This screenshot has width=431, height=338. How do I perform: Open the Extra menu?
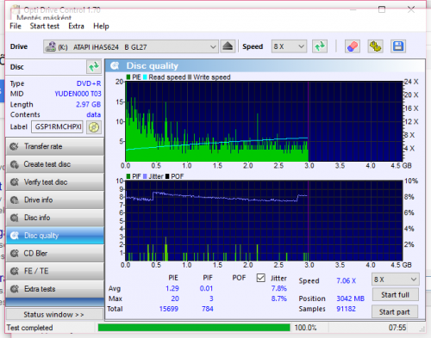point(76,26)
